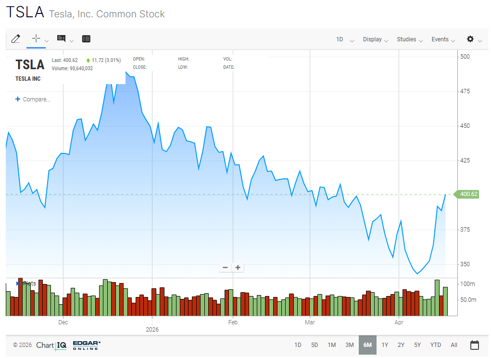This screenshot has width=491, height=358.
Task: Open the chart annotations icon
Action: coord(60,39)
